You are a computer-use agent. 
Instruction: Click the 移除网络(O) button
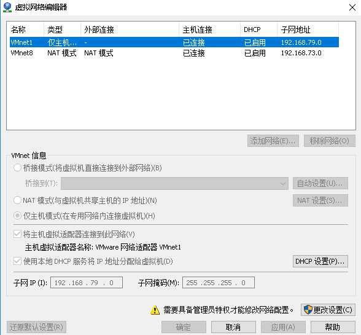pos(330,141)
